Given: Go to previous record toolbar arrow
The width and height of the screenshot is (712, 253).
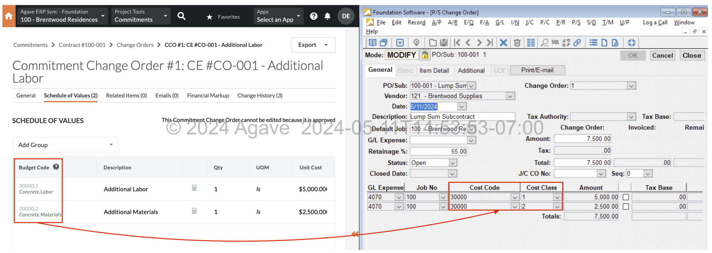Looking at the screenshot, I should (x=468, y=43).
